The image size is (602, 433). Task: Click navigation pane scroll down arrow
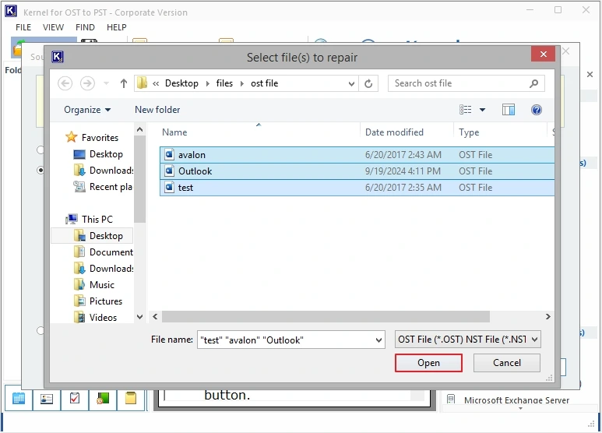(x=139, y=317)
